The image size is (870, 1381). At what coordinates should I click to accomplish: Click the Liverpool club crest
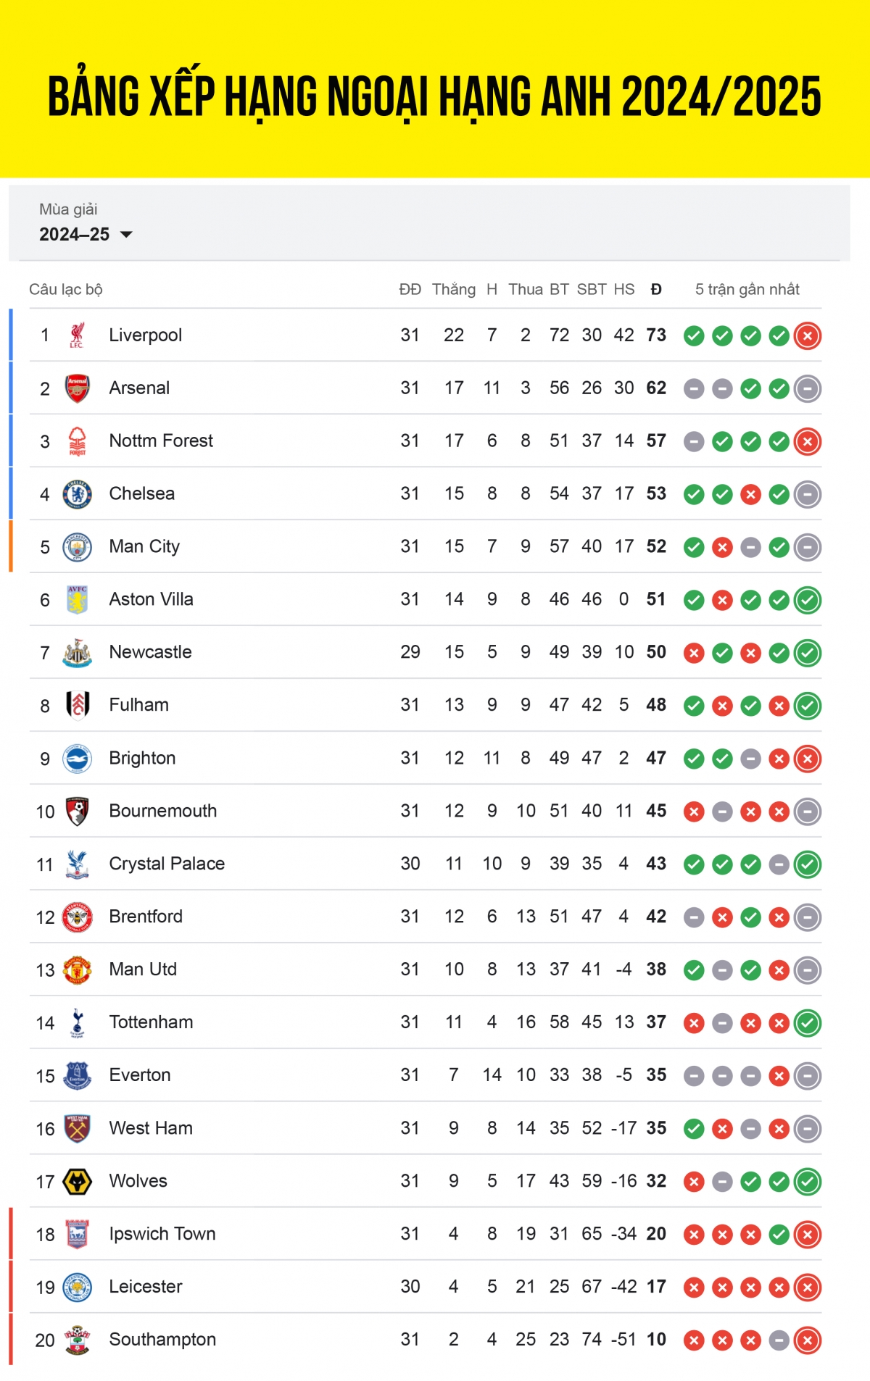click(x=77, y=335)
